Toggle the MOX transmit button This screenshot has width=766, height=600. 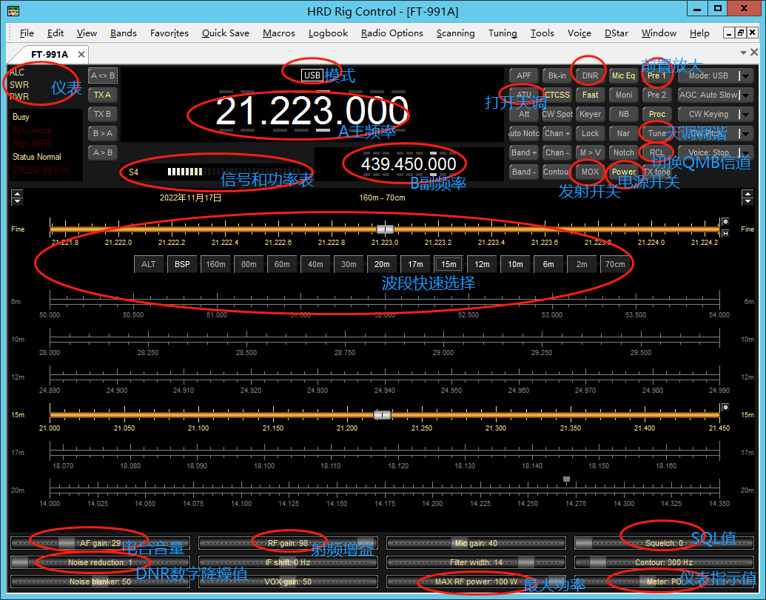click(x=590, y=172)
